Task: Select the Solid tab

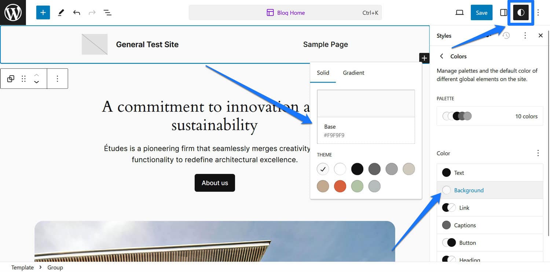Action: [323, 73]
